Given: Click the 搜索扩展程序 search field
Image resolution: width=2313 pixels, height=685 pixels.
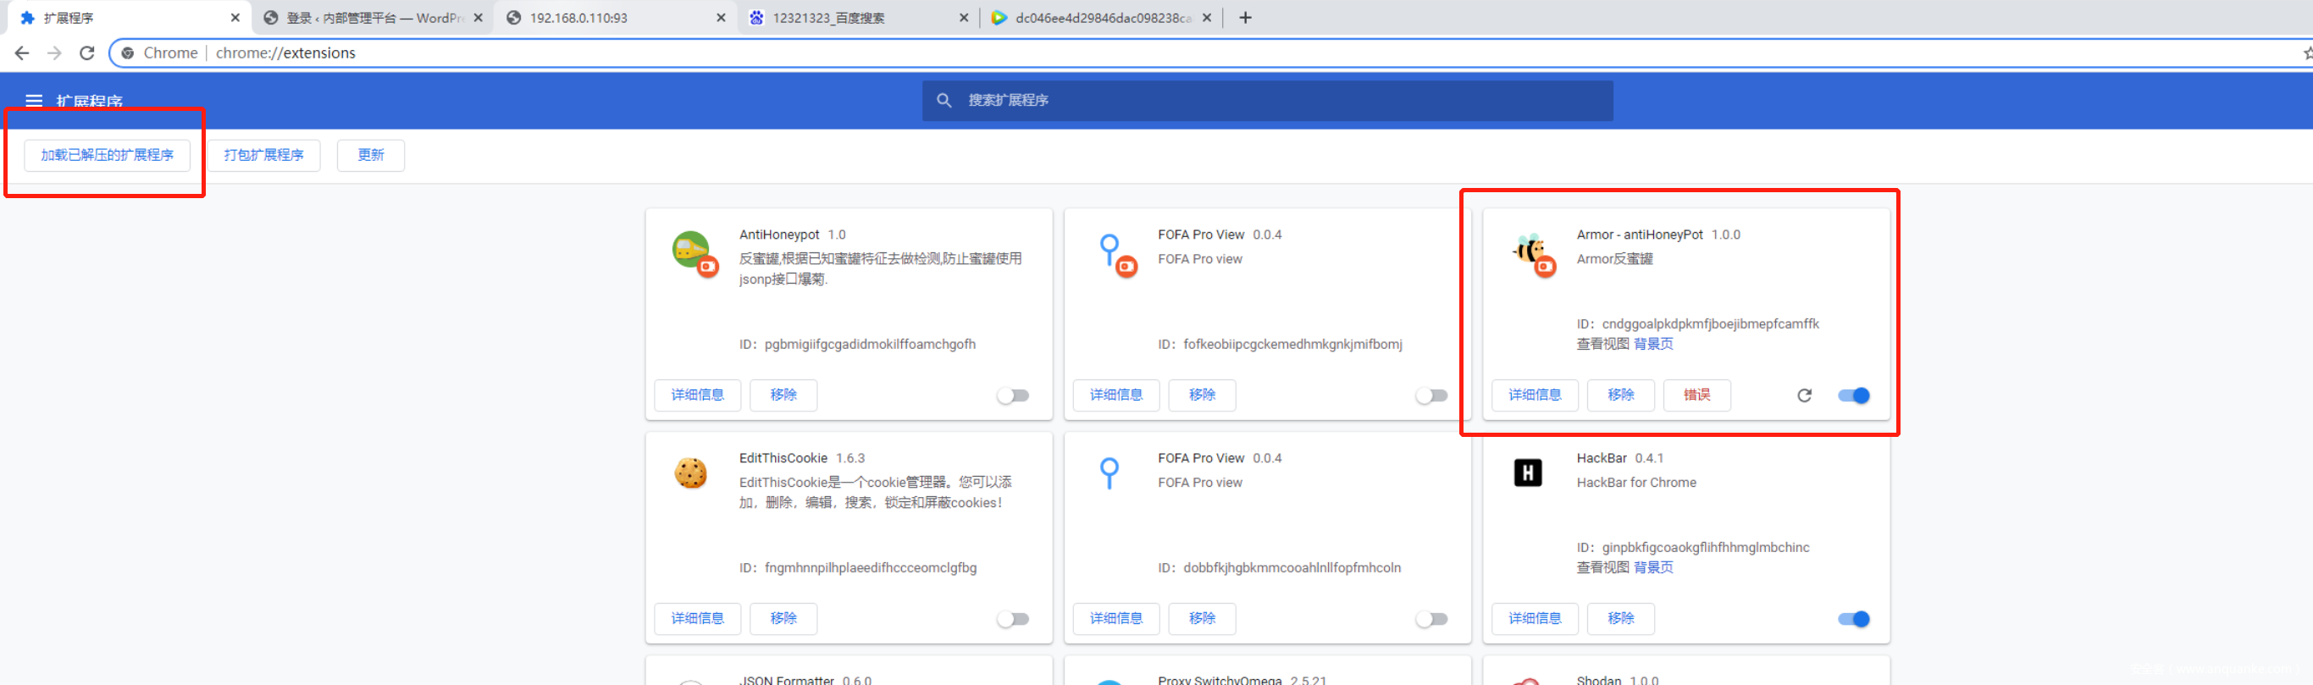Looking at the screenshot, I should point(1266,101).
